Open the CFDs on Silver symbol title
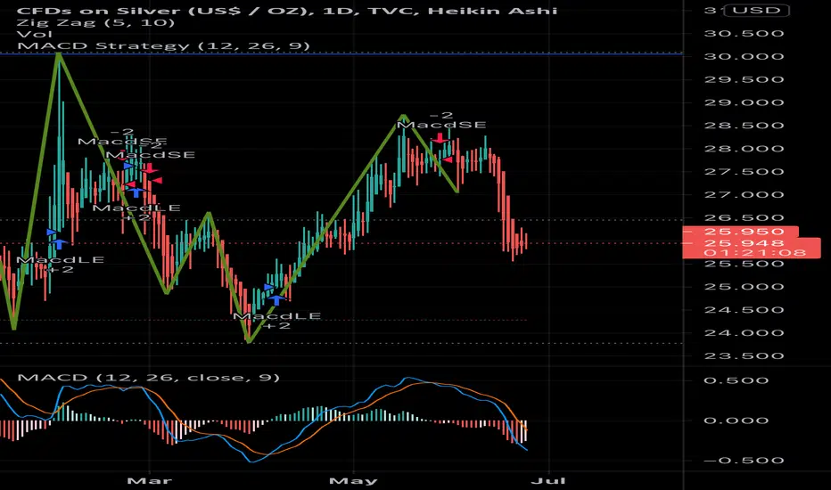The height and width of the screenshot is (490, 831). pos(287,10)
